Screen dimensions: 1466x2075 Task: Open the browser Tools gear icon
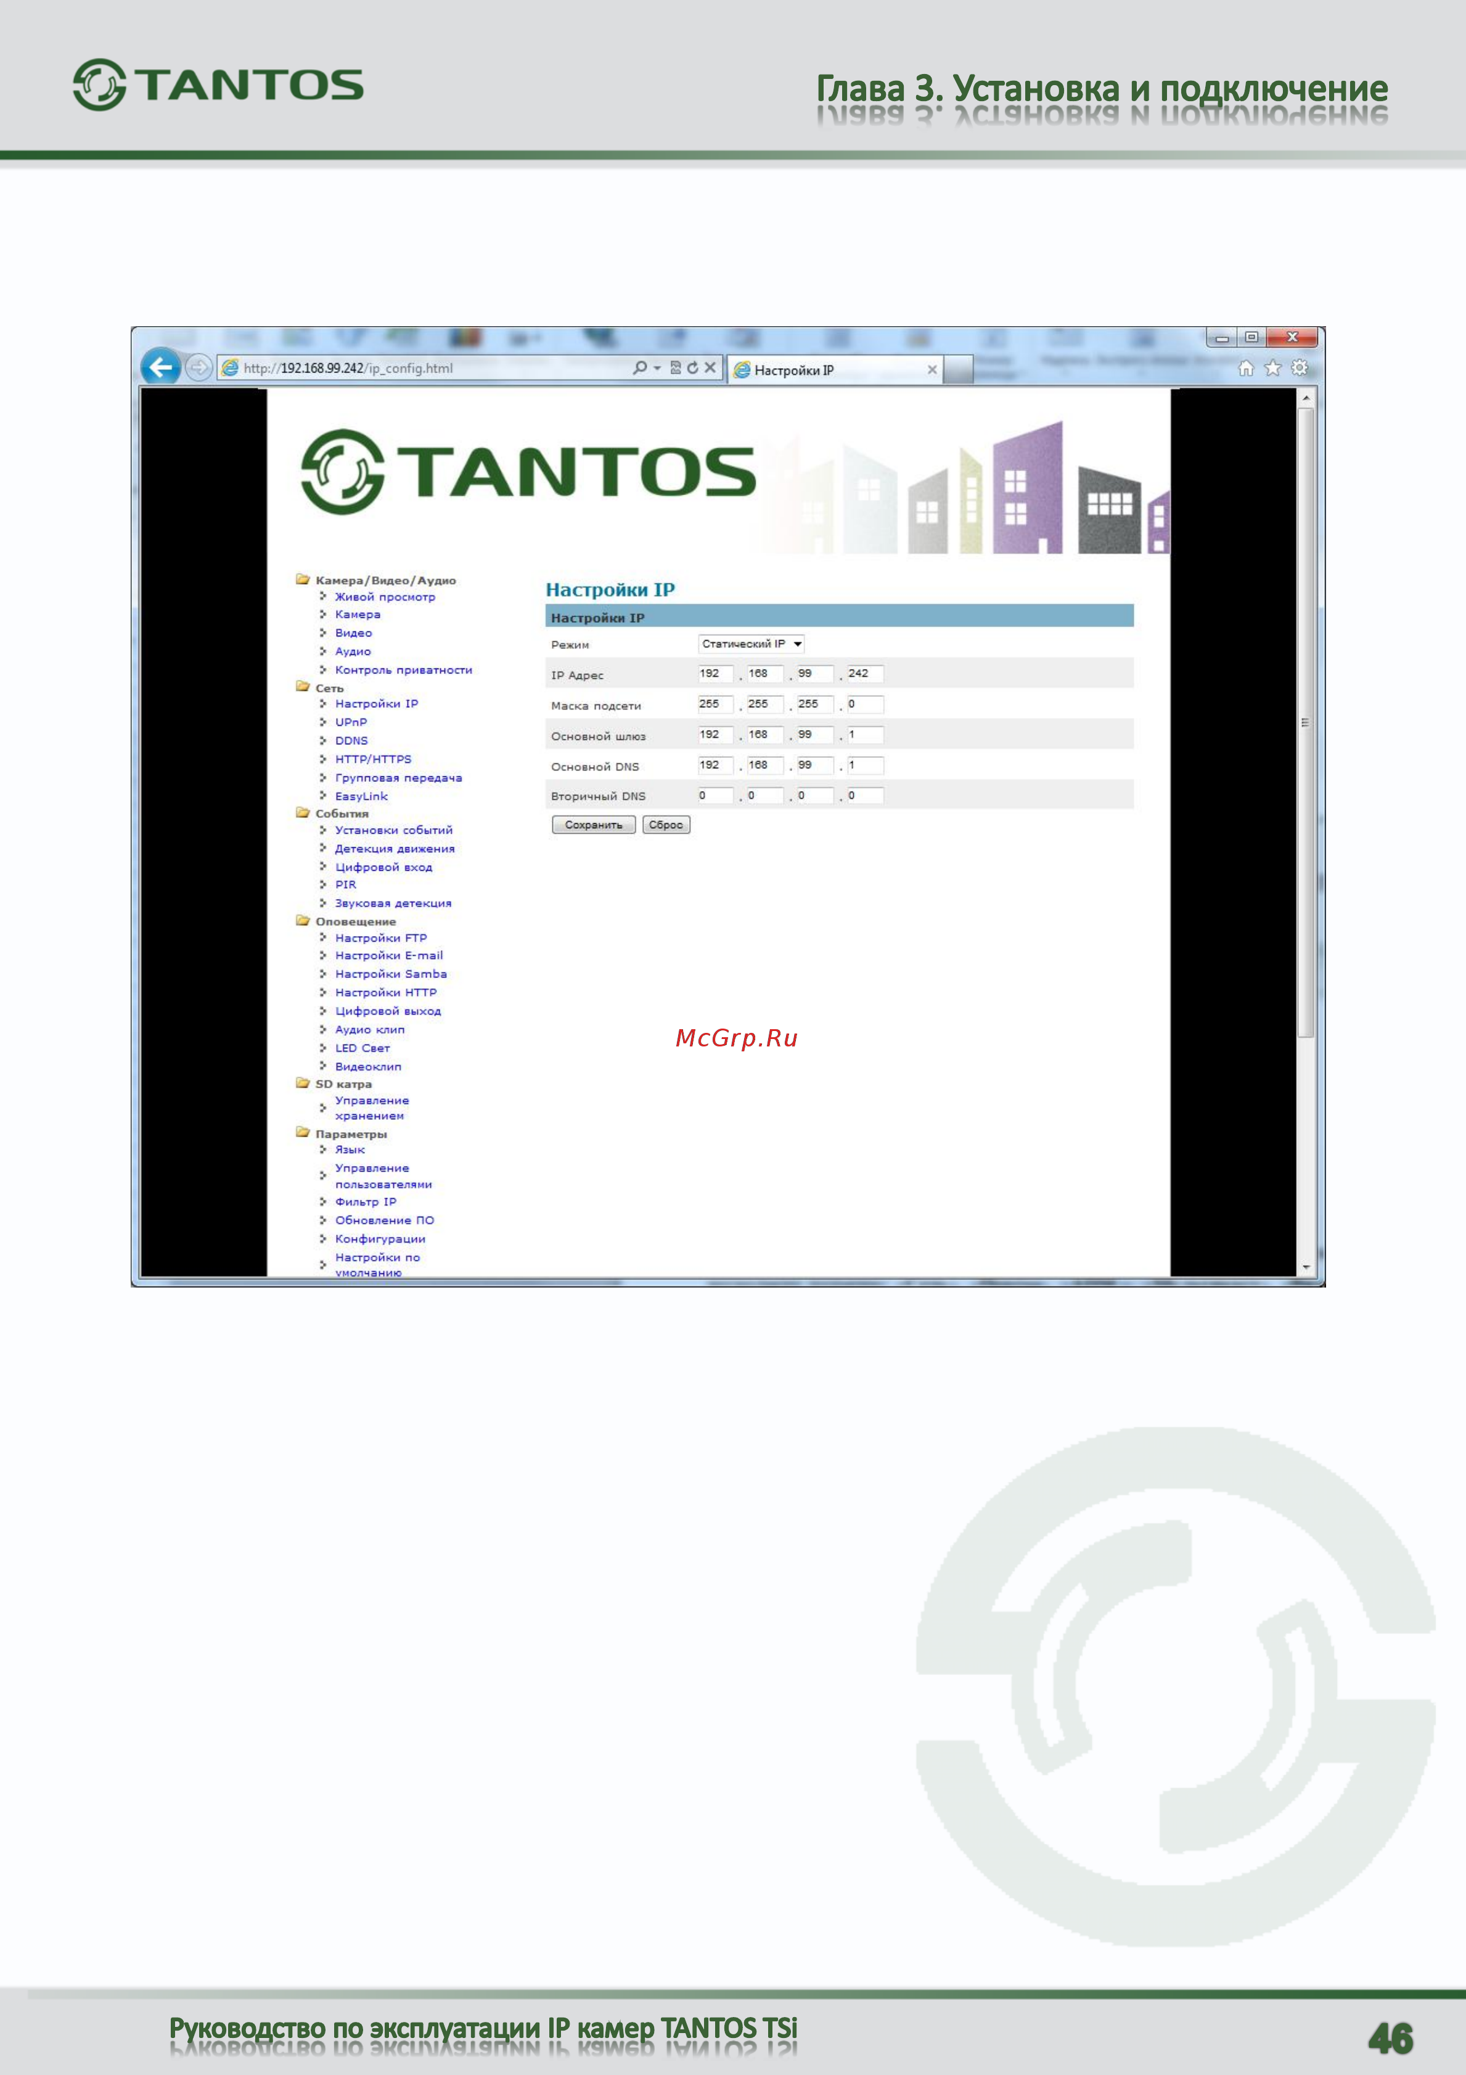[1300, 368]
